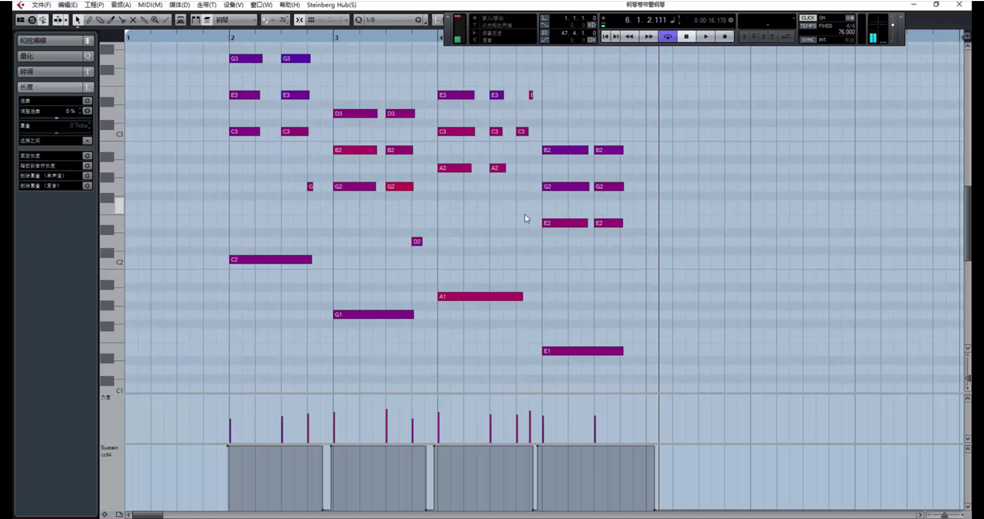
Task: Adjust the 调整连奏 legato slider
Action: point(55,118)
